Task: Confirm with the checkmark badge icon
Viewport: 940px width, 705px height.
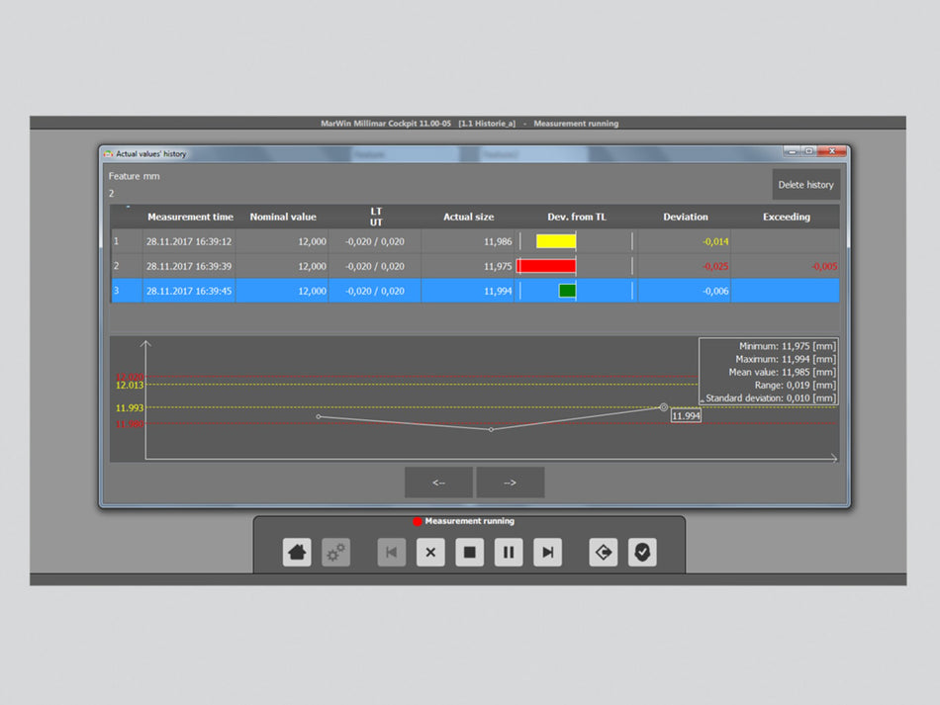Action: [x=642, y=553]
